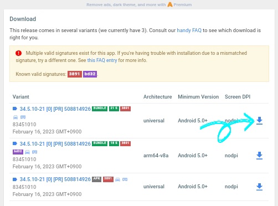Screen dimensions: 278x206
Task: Click the car icon in the first variant row
Action: coord(16,117)
